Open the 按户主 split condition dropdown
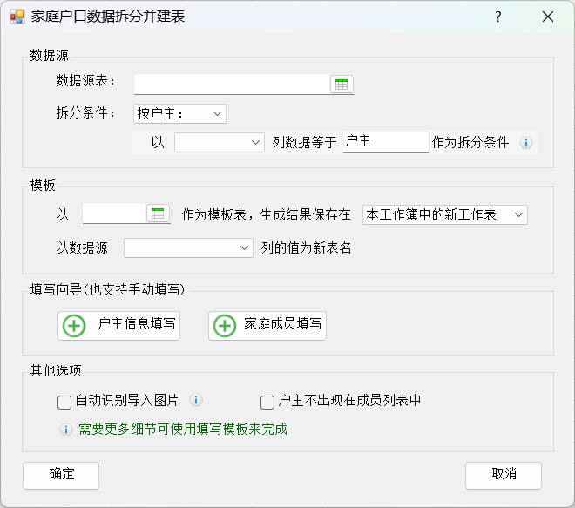Screen dimensions: 575x508 179,113
